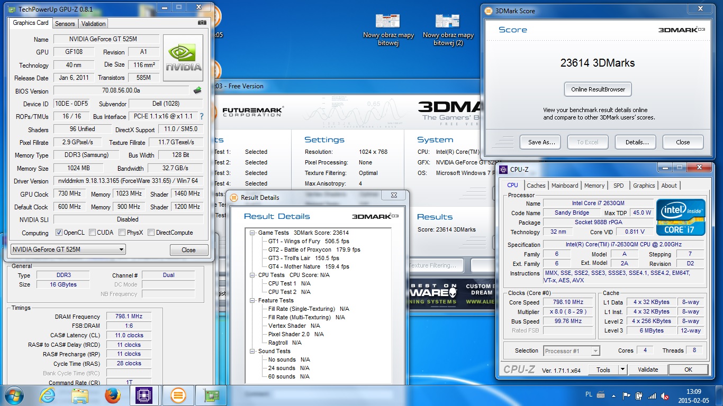Click the Result Details window title icon

pos(234,197)
